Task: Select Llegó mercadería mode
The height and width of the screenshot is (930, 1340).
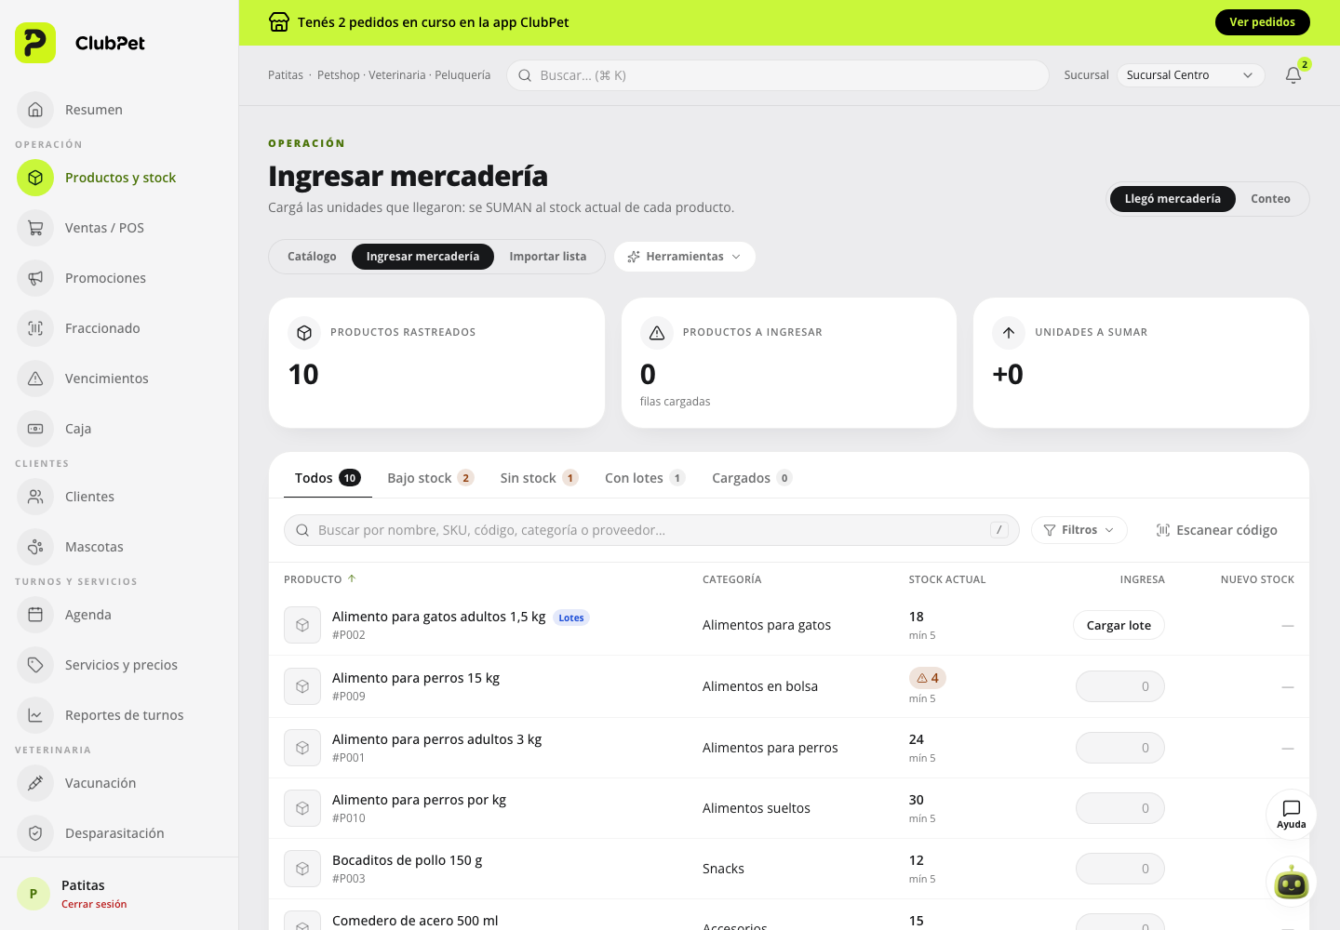Action: 1172,199
